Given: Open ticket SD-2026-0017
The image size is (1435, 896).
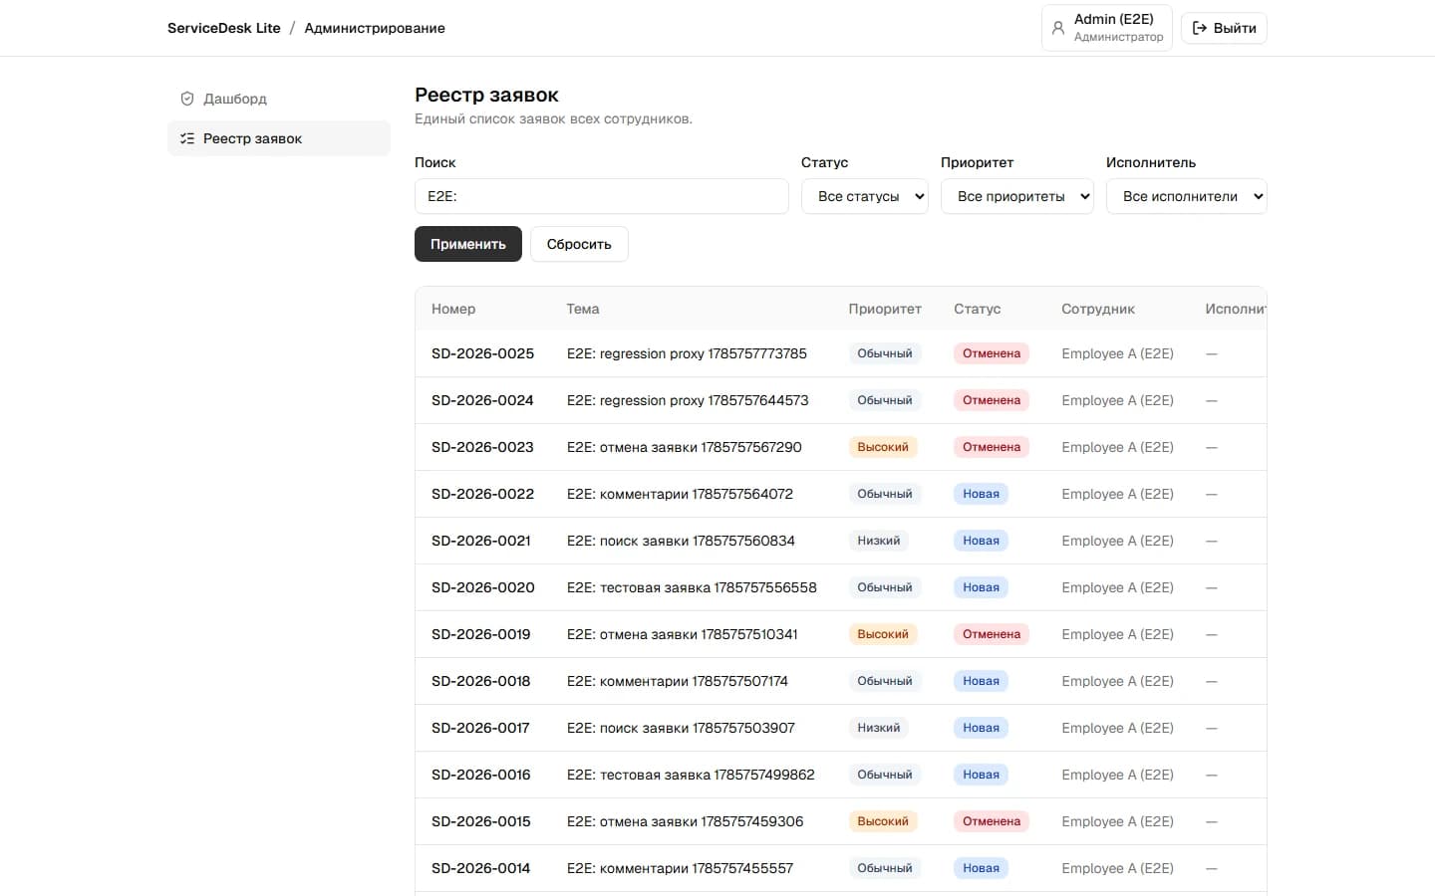Looking at the screenshot, I should 480,728.
